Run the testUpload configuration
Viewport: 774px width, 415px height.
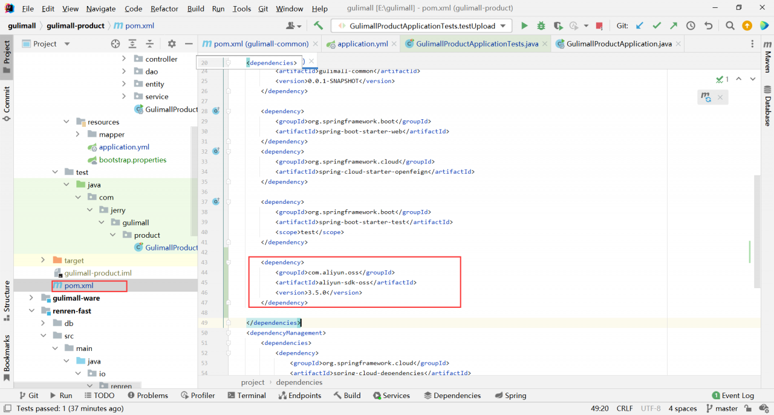[524, 25]
